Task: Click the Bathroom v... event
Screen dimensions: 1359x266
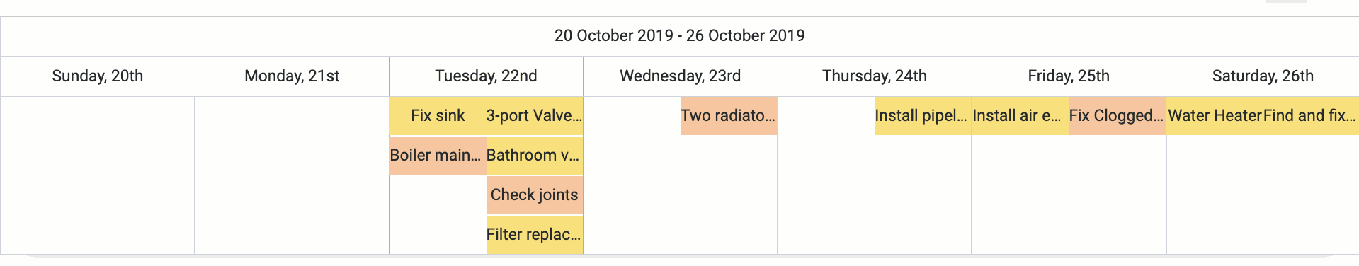Action: [x=535, y=156]
